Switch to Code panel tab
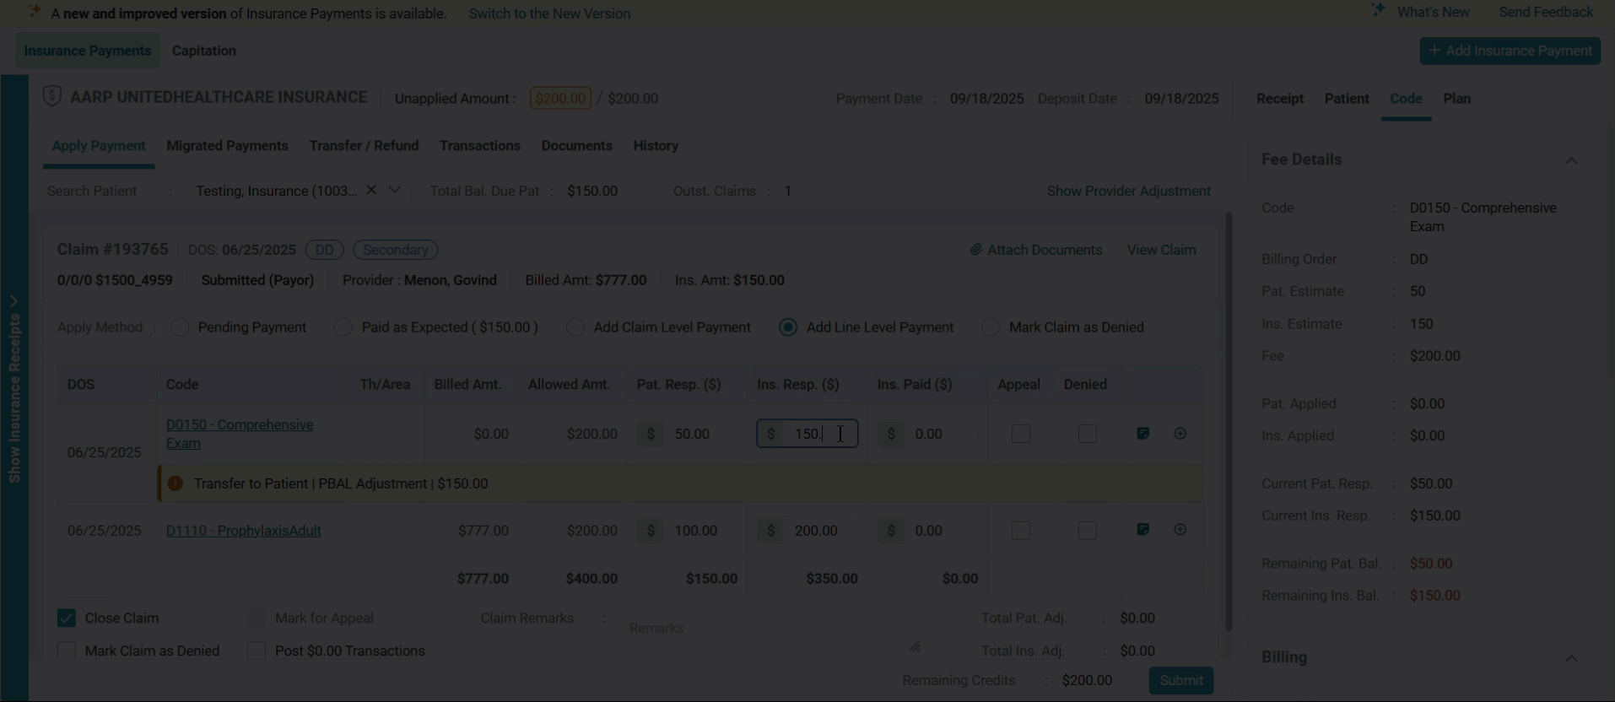The image size is (1615, 702). point(1406,99)
